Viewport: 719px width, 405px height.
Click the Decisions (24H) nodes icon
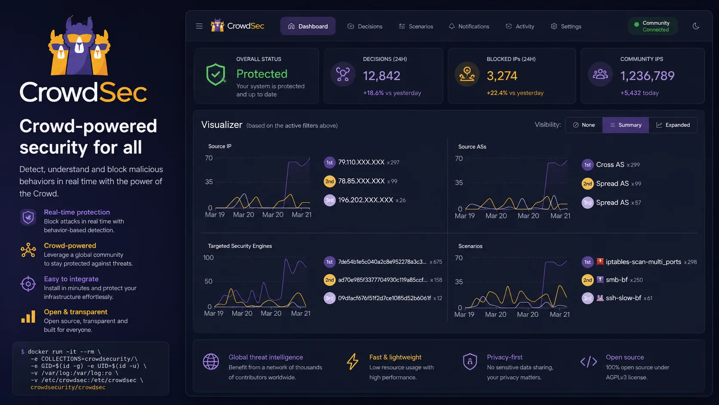[343, 74]
